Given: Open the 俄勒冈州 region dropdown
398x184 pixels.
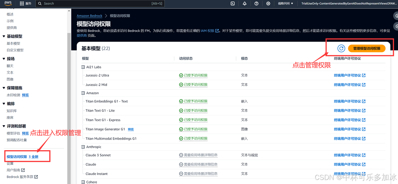Looking at the screenshot, I should click(x=285, y=4).
